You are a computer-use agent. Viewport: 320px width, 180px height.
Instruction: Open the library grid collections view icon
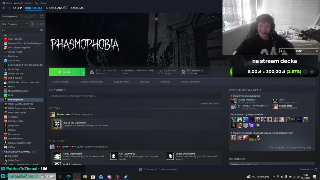(41, 16)
